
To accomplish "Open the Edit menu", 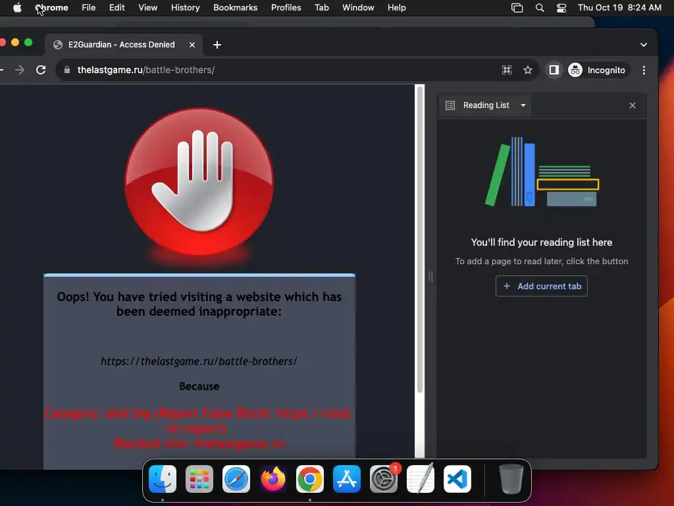I will coord(117,8).
